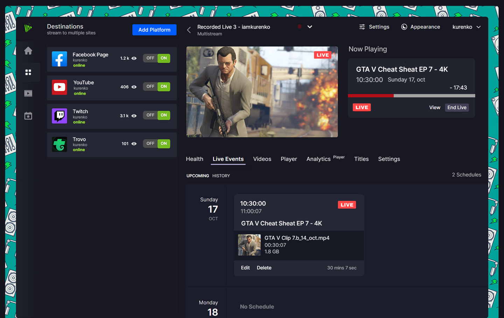
Task: Click the eye viewers icon for Twitch
Action: (134, 116)
